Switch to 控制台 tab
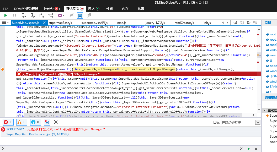This screenshot has width=277, height=152. 52,9
